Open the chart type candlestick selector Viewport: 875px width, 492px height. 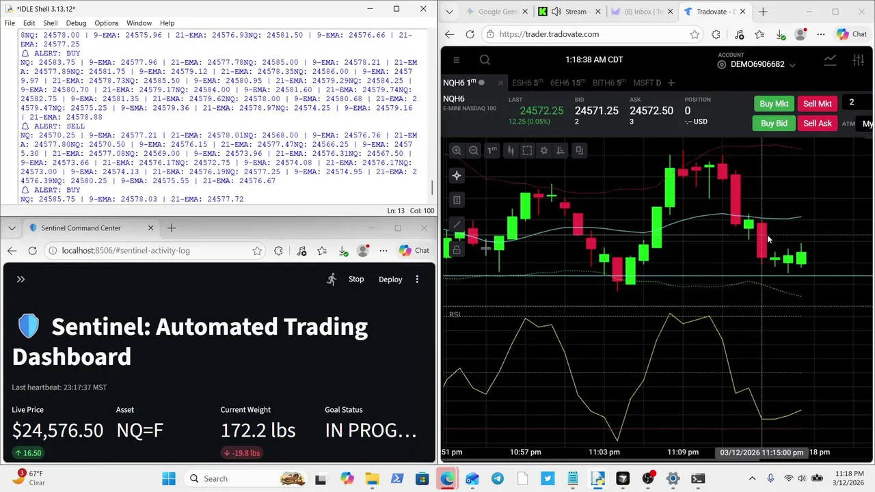510,150
